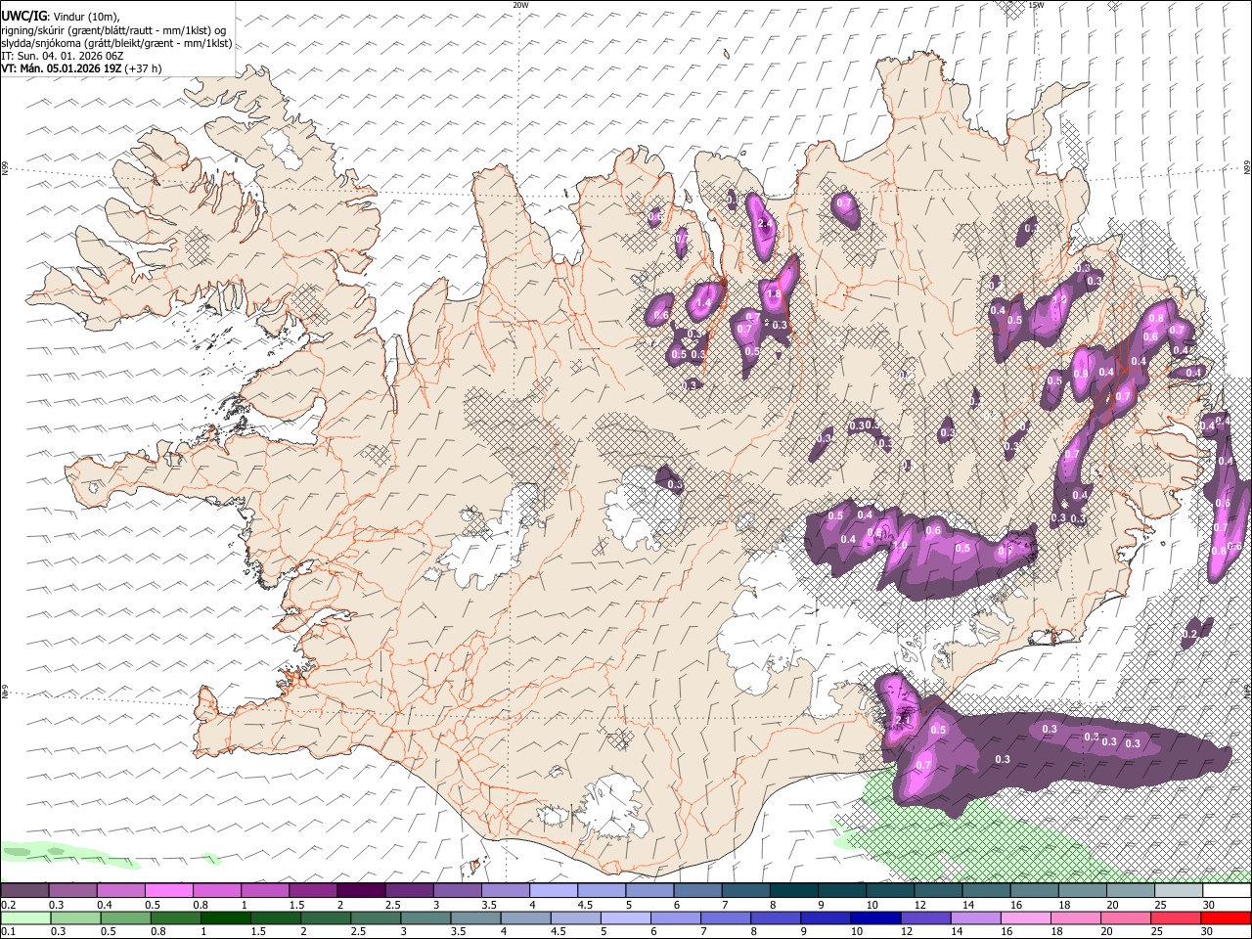The image size is (1252, 939).
Task: Click the '1.8' snowfall value on the map
Action: (x=774, y=294)
